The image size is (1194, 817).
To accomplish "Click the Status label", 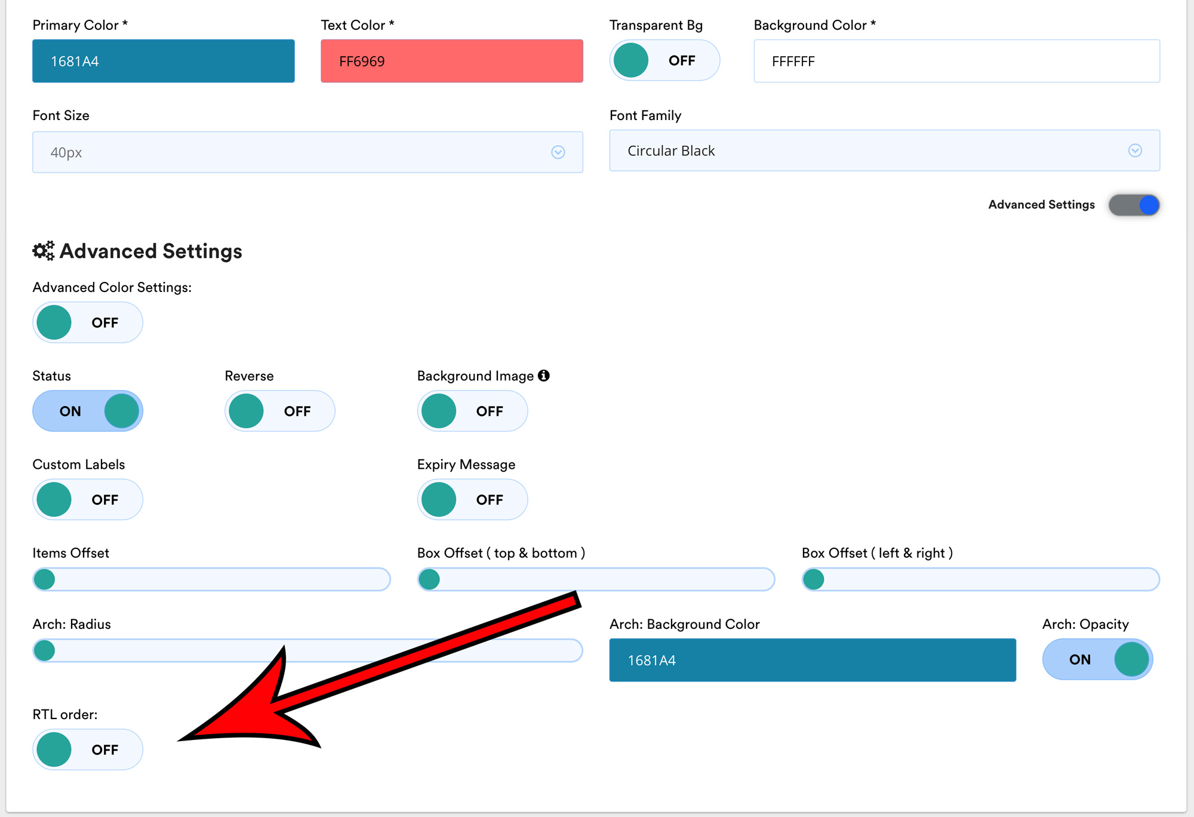I will pos(52,376).
